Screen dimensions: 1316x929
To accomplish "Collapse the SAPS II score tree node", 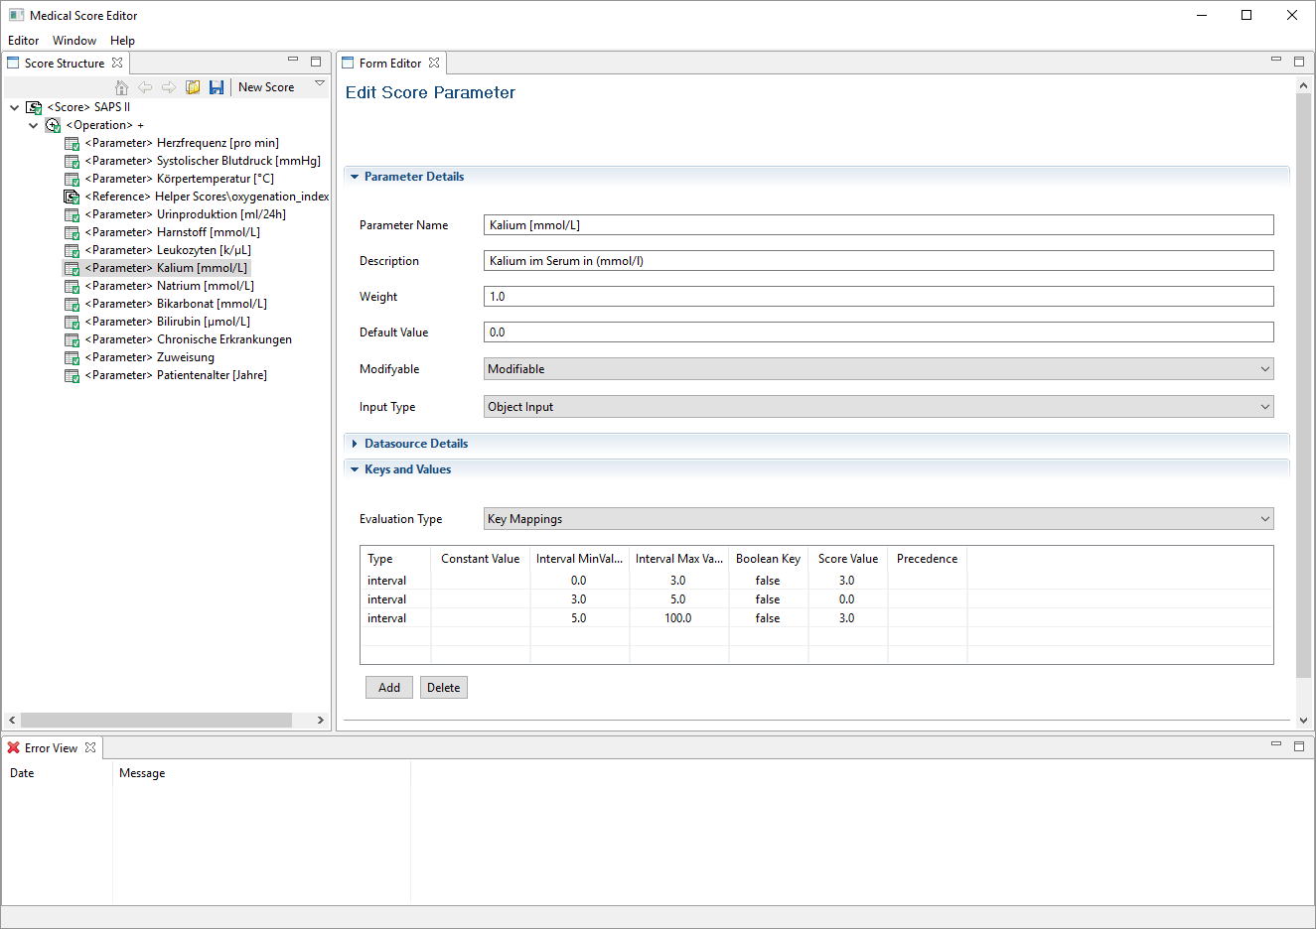I will click(14, 107).
